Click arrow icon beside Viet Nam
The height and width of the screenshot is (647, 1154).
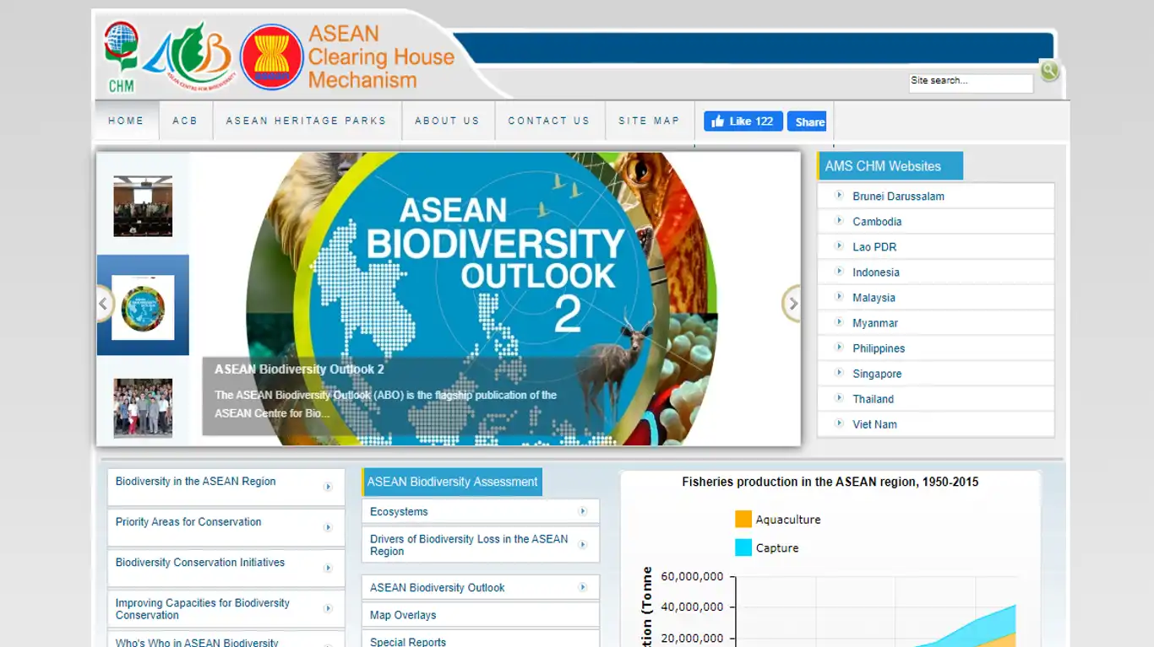(839, 423)
